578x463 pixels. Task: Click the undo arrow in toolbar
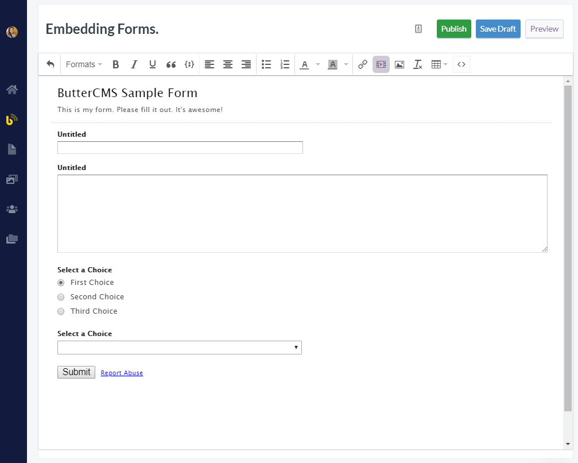coord(50,64)
